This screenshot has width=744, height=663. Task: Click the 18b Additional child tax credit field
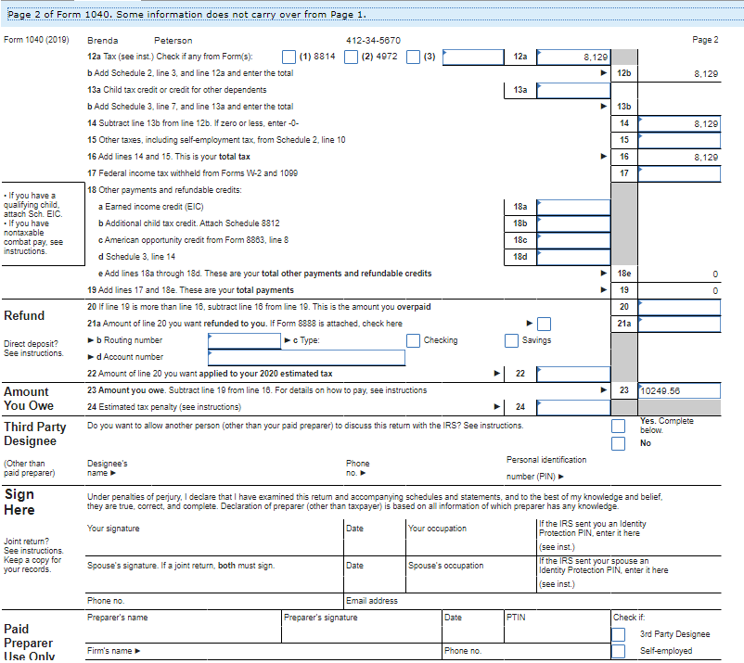tap(573, 223)
